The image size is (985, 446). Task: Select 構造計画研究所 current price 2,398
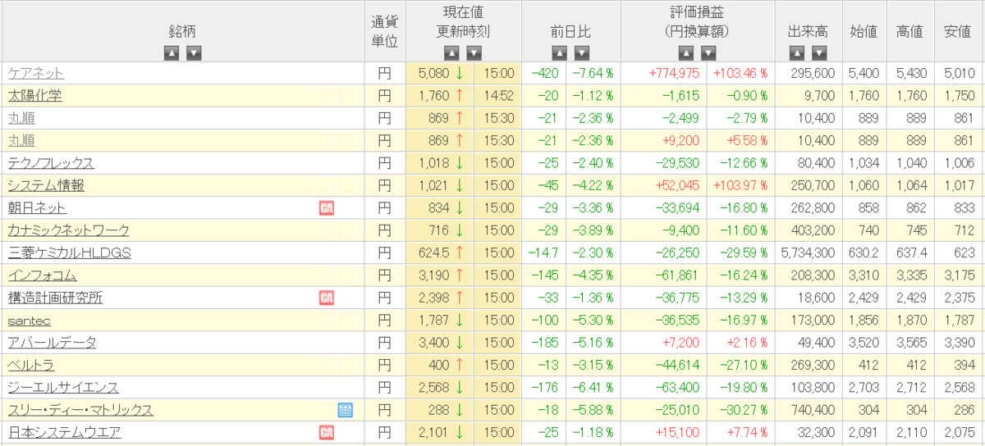[433, 298]
